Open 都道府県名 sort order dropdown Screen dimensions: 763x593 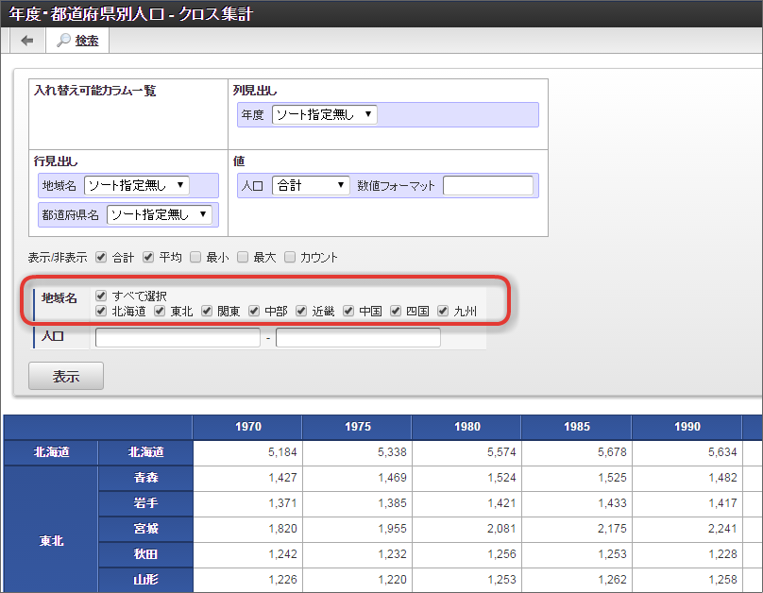(x=160, y=214)
